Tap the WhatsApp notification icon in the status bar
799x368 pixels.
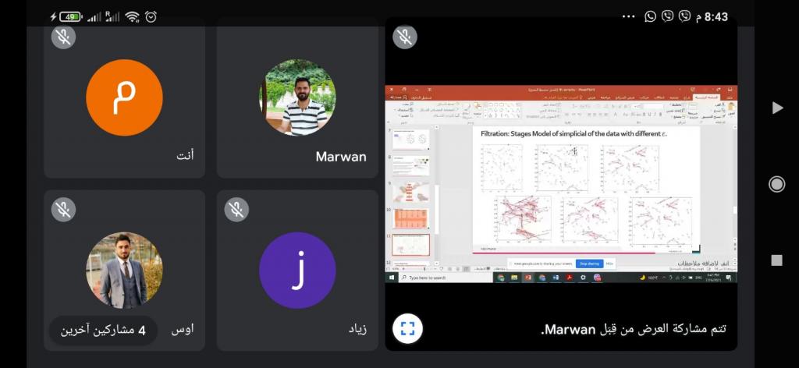[x=650, y=16]
